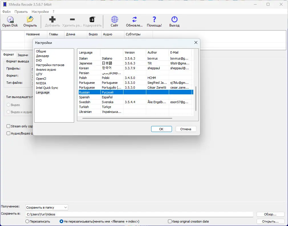Click the Удалить minus icon
The height and width of the screenshot is (226, 288).
click(x=72, y=19)
